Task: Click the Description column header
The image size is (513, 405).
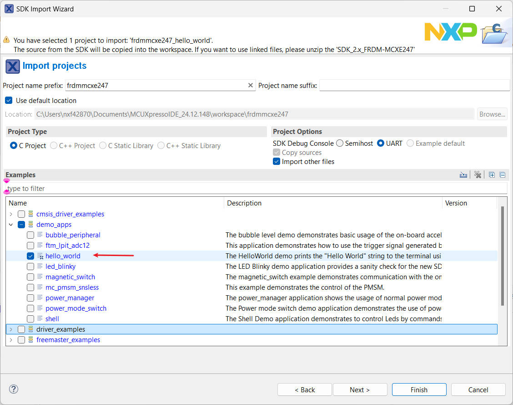Action: 332,203
